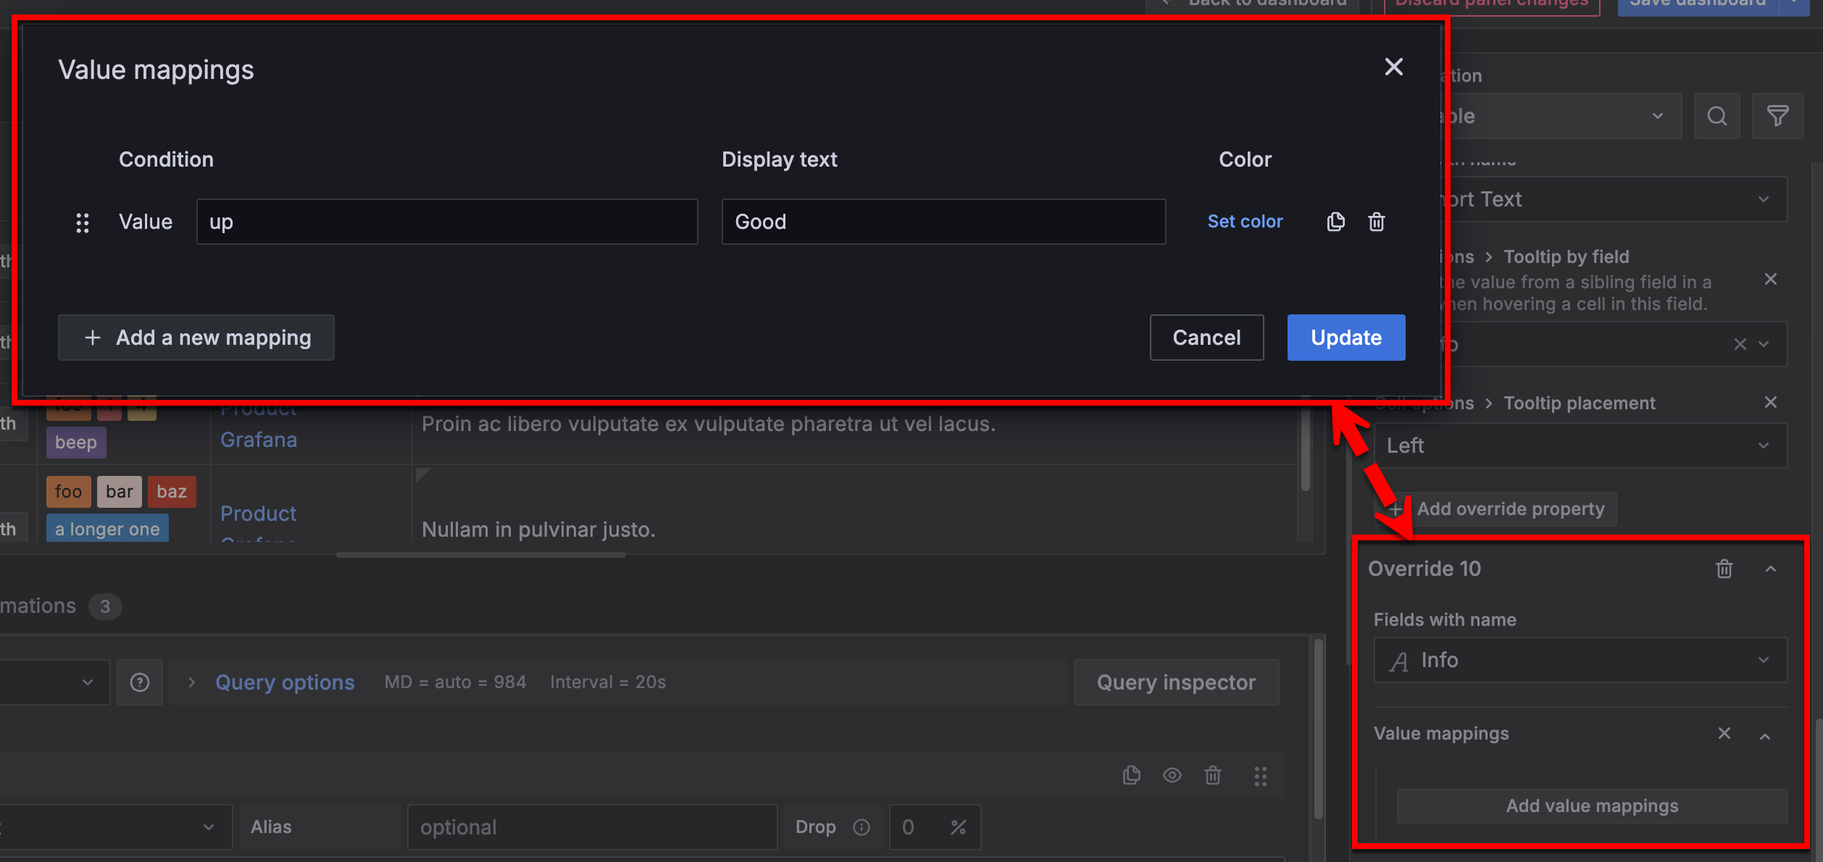Remove the Tooltip by field override
The width and height of the screenshot is (1823, 862).
click(x=1771, y=280)
